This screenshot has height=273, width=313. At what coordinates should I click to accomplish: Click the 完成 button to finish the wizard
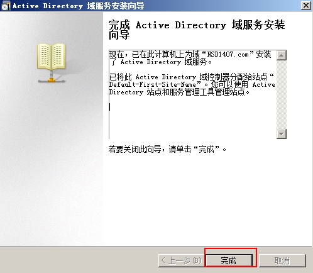pos(229,260)
